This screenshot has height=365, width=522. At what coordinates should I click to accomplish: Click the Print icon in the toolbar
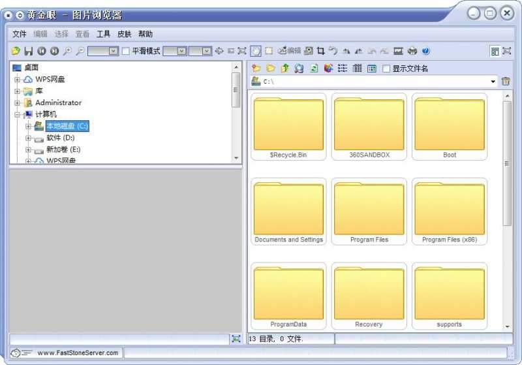(412, 51)
